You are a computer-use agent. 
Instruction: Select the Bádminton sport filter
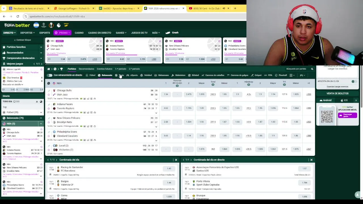pos(178,75)
